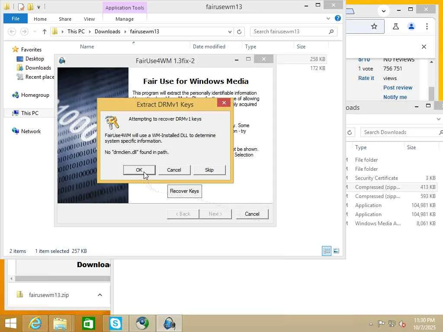The image size is (443, 332).
Task: Click the Post review link
Action: 398,87
